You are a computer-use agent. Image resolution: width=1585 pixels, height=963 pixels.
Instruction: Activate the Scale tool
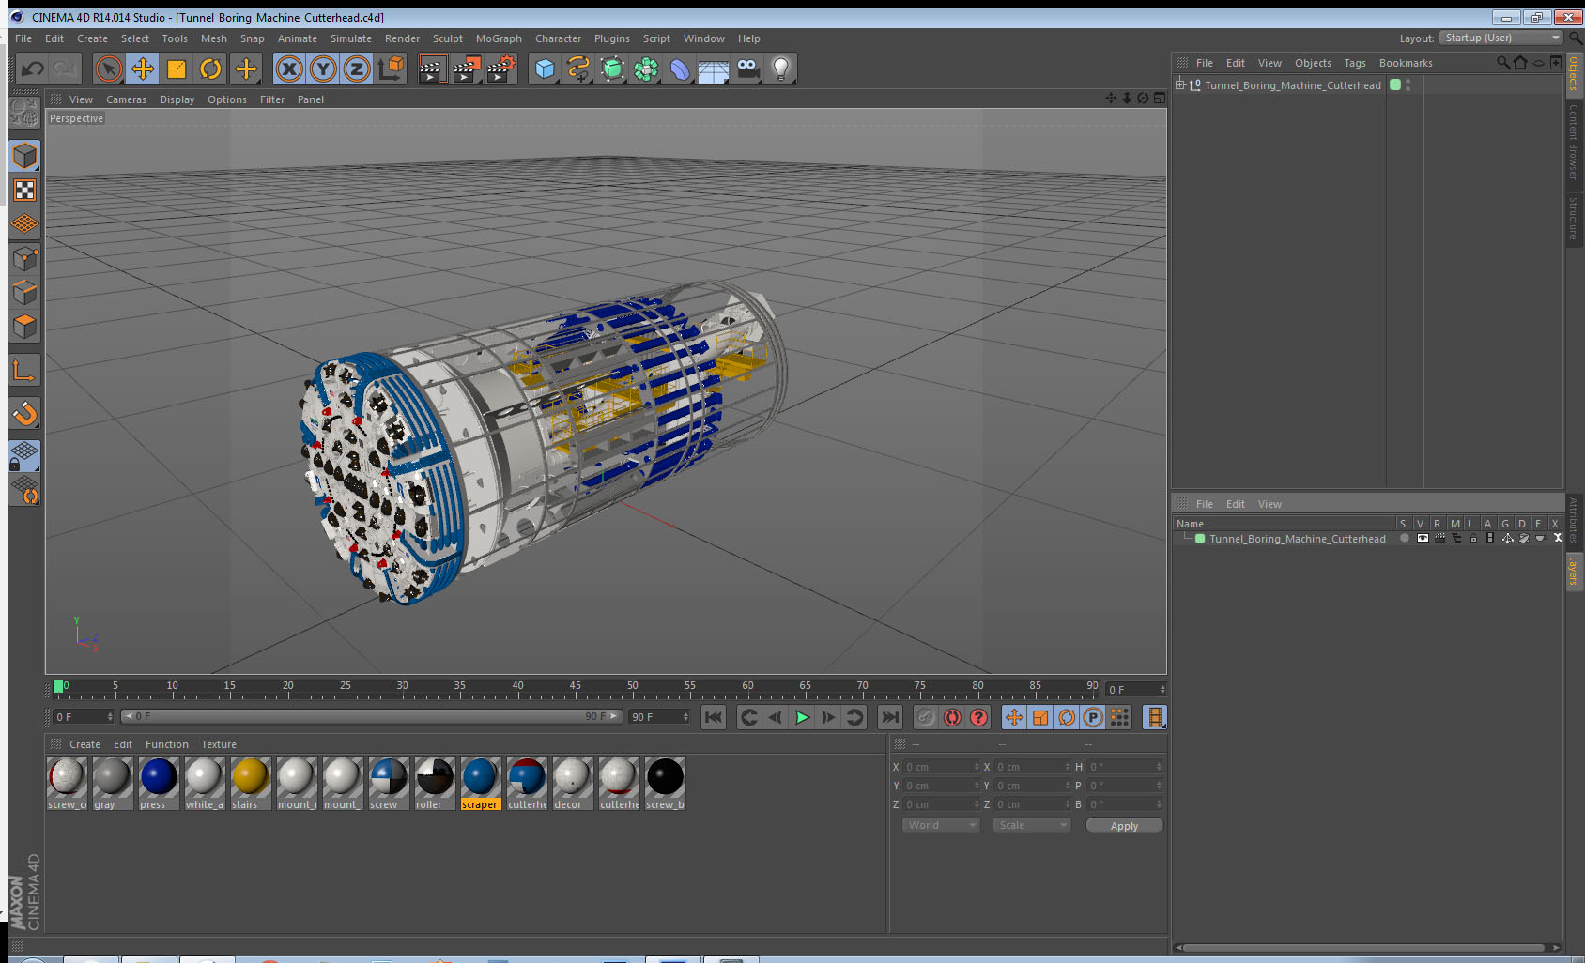[x=177, y=69]
